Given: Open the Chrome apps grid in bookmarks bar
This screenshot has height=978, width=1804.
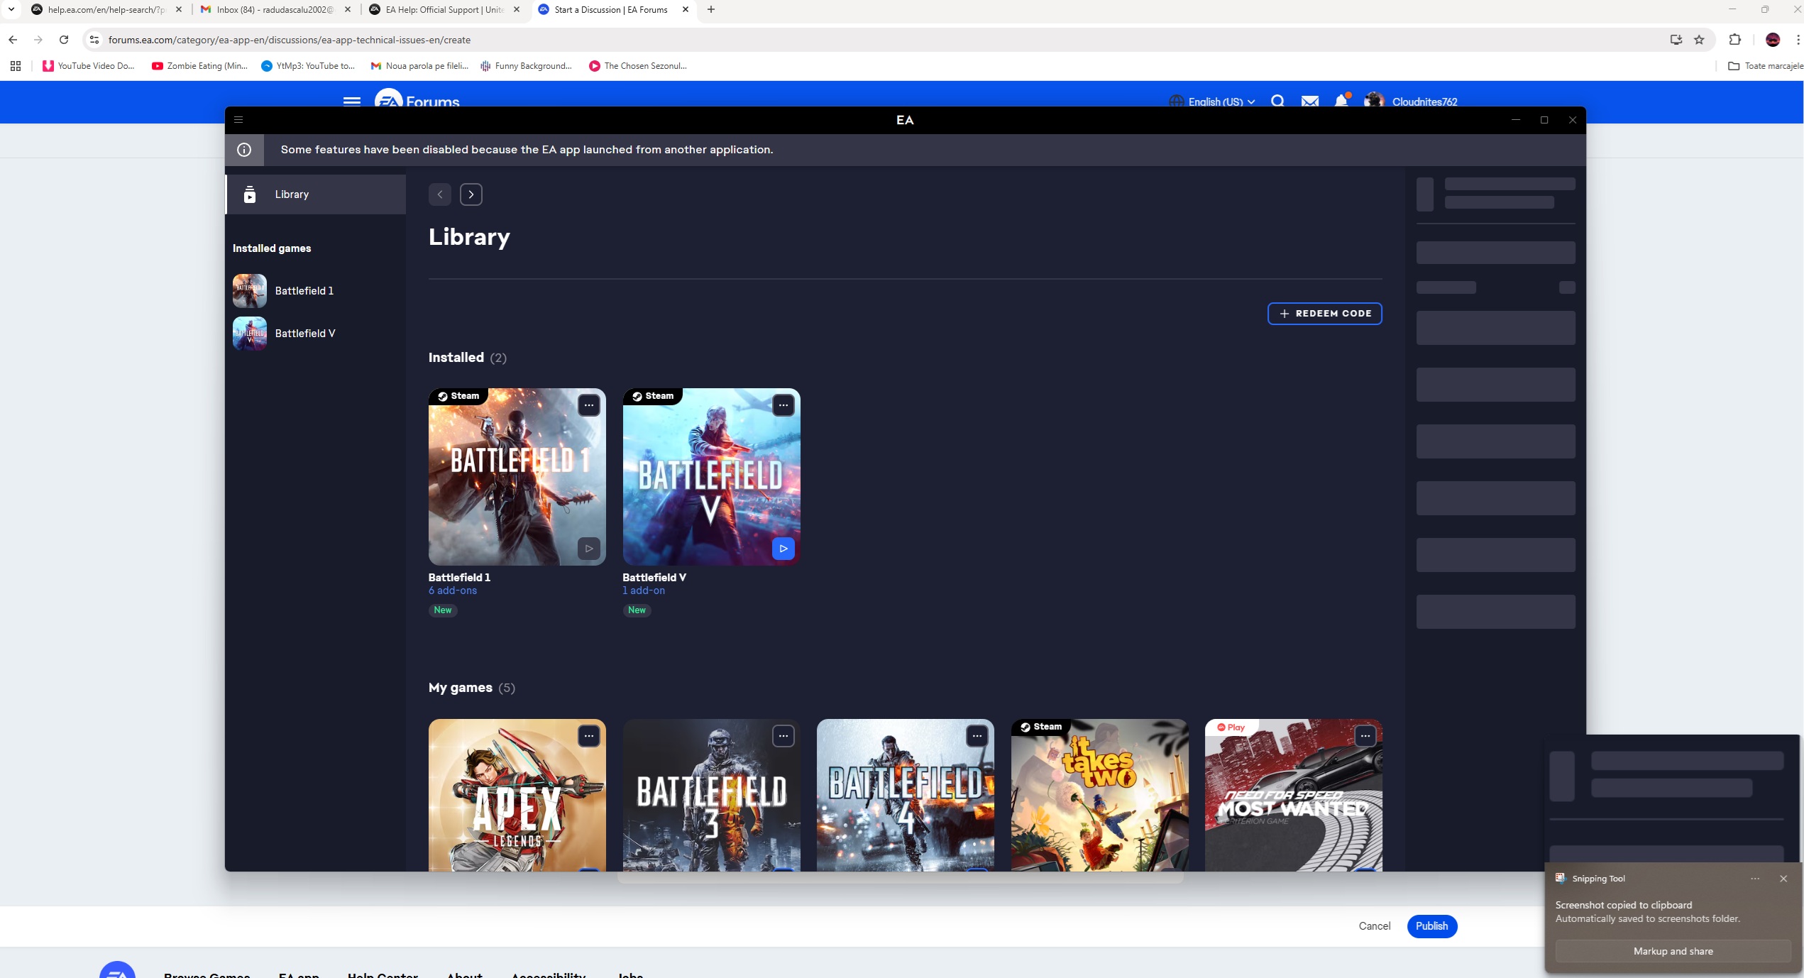Looking at the screenshot, I should pyautogui.click(x=16, y=66).
